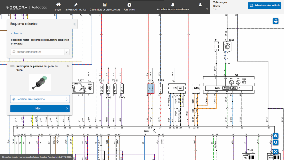Fit diagram to screen with expand icon
284x160 pixels.
pyautogui.click(x=276, y=151)
